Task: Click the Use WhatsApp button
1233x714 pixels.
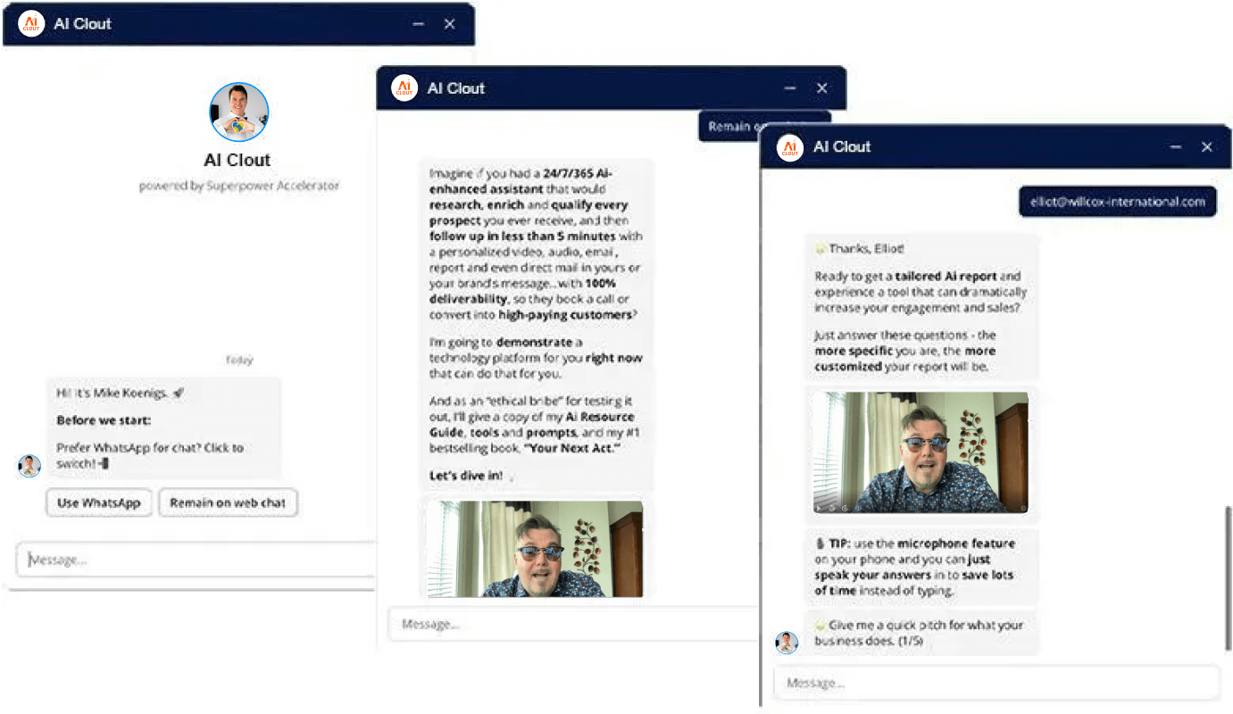Action: (x=99, y=502)
